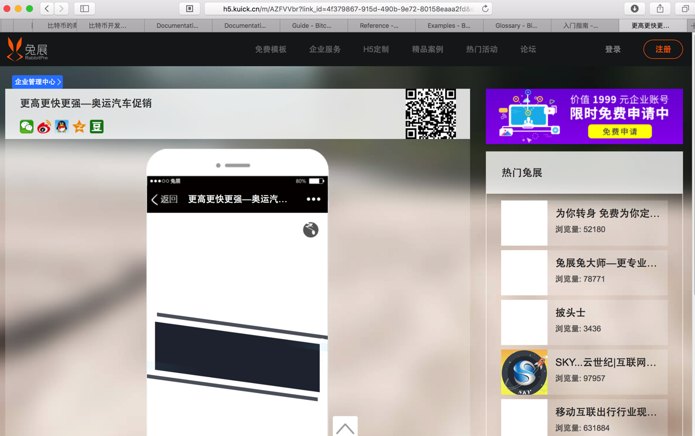The width and height of the screenshot is (695, 436).
Task: Switch to the Examples - B... tab
Action: tap(449, 25)
